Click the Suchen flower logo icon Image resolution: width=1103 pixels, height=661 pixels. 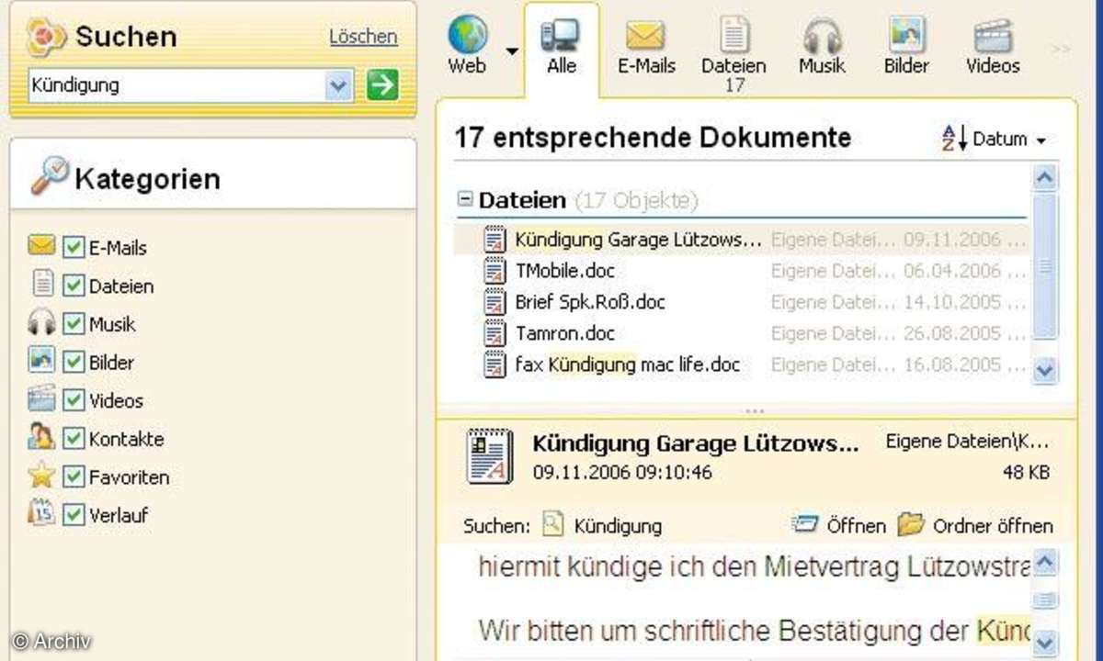pyautogui.click(x=46, y=36)
